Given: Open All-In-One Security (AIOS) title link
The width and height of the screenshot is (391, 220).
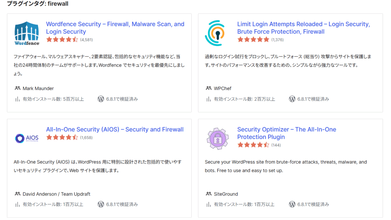Looking at the screenshot, I should (x=115, y=129).
